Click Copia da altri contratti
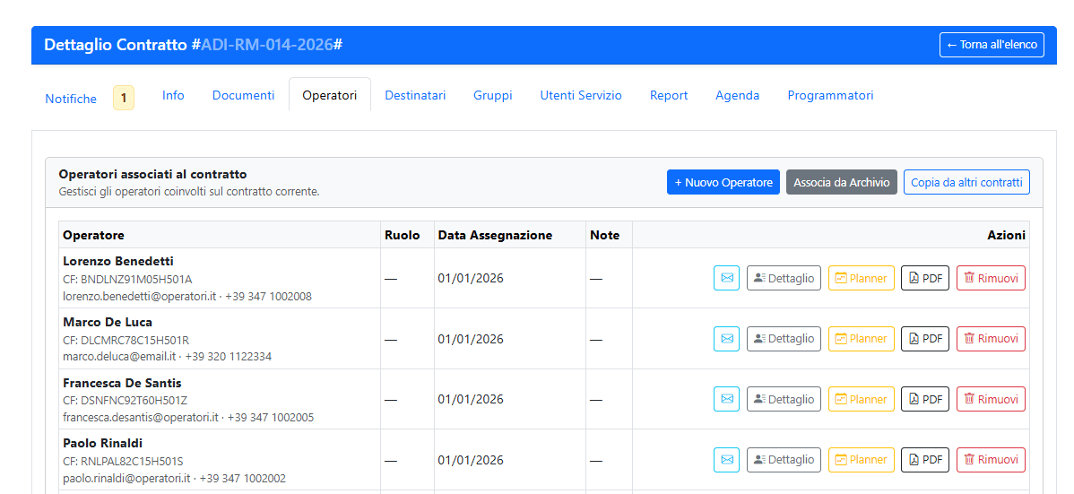Viewport: 1074px width, 494px height. click(966, 182)
